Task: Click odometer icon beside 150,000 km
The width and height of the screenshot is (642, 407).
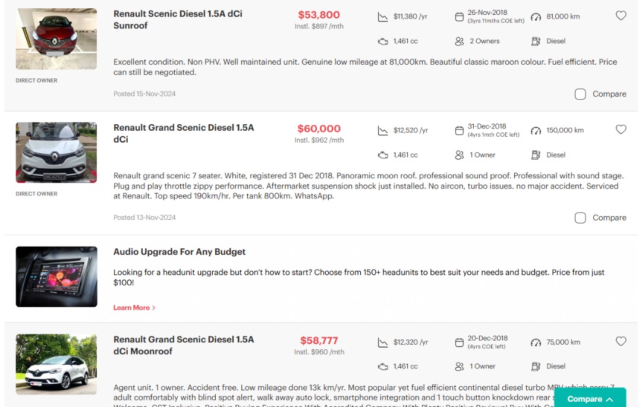Action: tap(536, 131)
